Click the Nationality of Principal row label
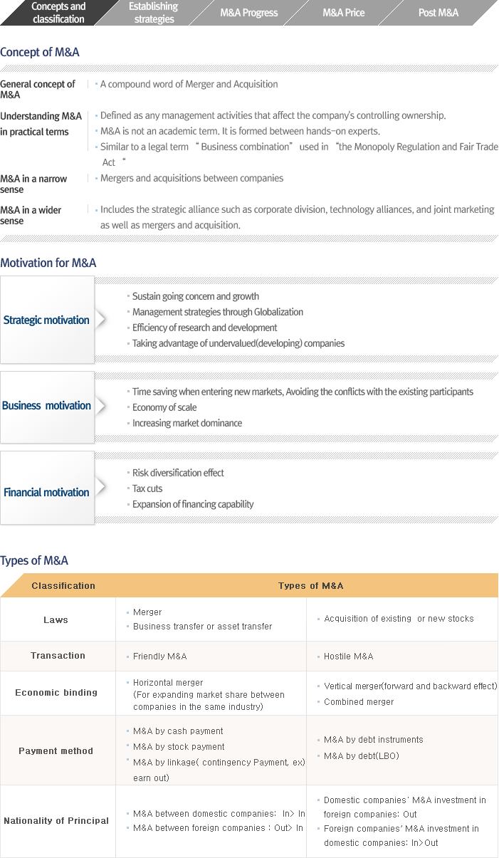The height and width of the screenshot is (858, 499). 56,821
